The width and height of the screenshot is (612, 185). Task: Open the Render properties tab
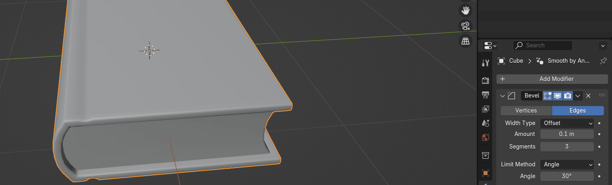[x=485, y=80]
